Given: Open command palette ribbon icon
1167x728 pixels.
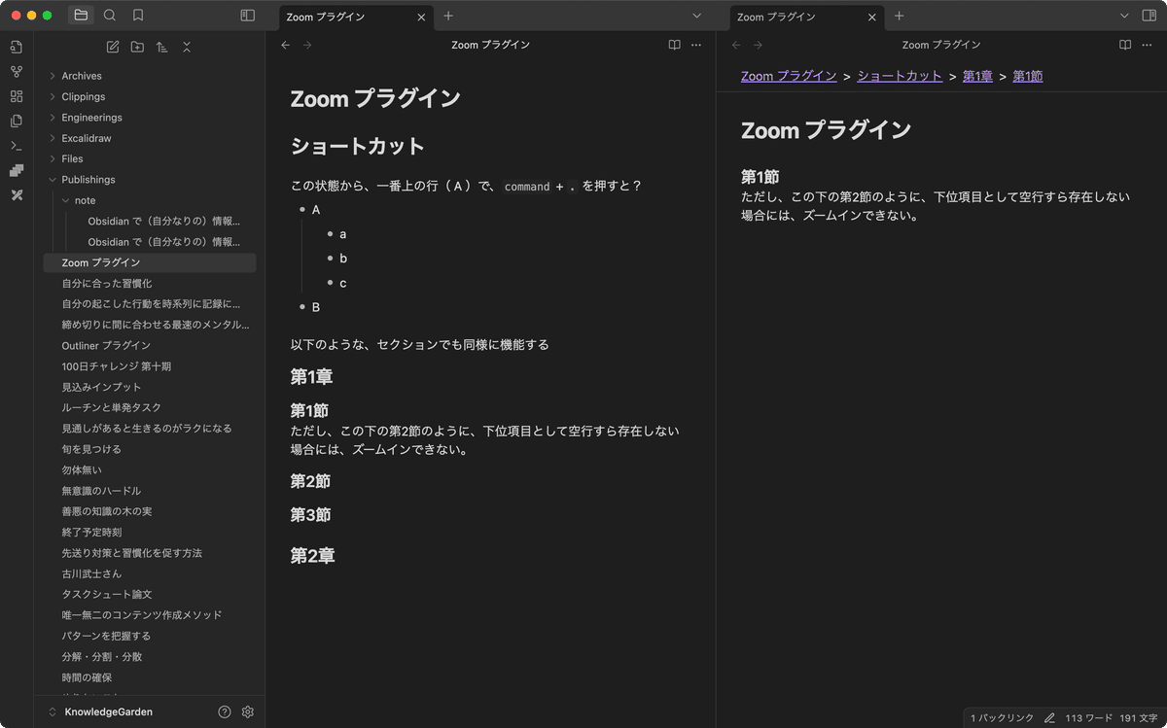Looking at the screenshot, I should point(17,146).
